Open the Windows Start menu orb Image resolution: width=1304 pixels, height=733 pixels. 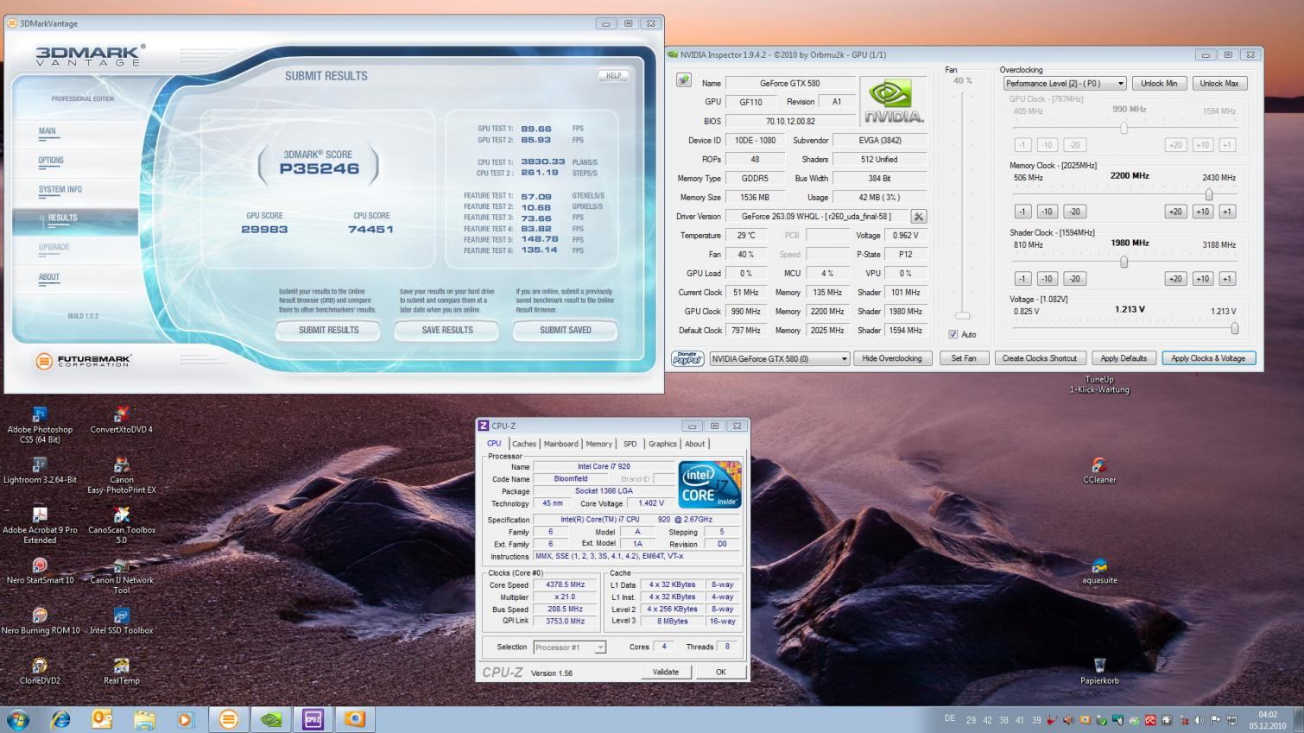click(x=18, y=718)
